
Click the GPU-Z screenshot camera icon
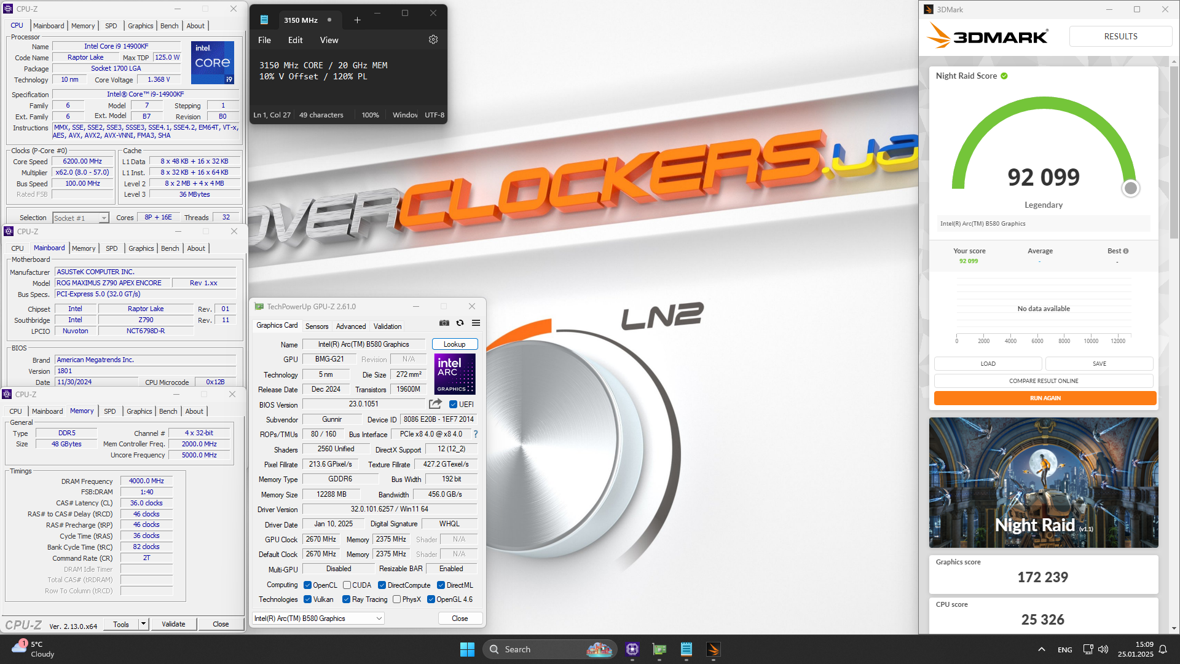pyautogui.click(x=444, y=323)
